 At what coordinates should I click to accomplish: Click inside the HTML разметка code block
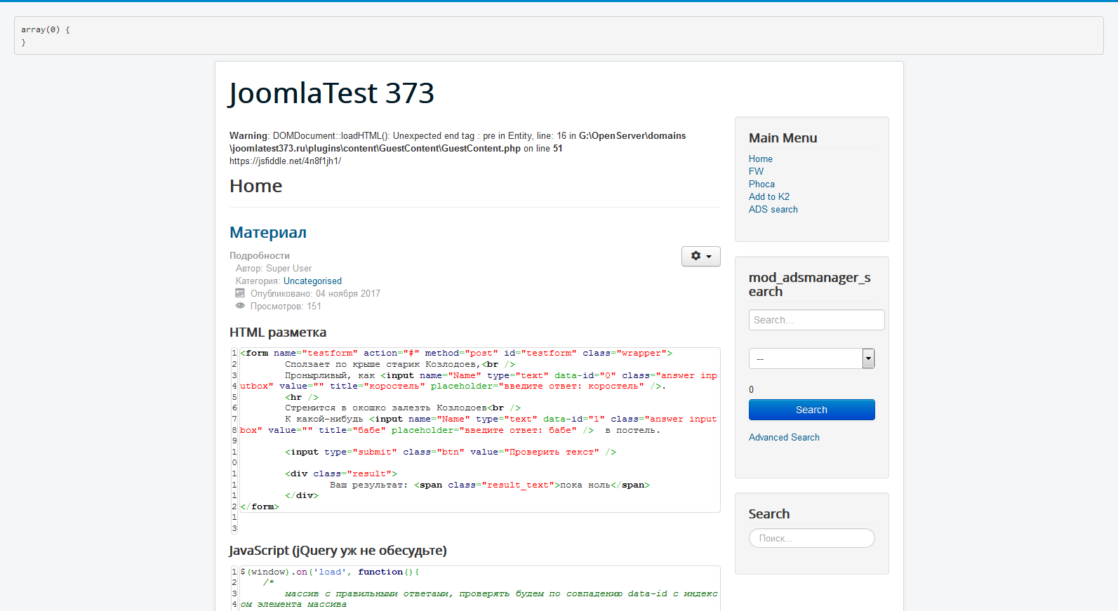tap(477, 429)
